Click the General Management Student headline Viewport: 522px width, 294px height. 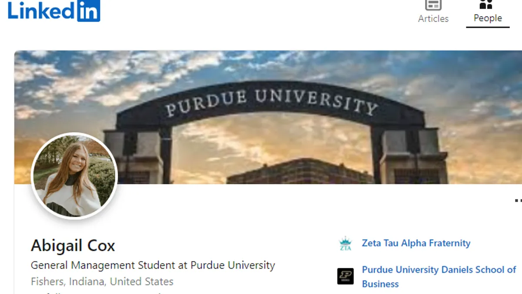click(x=153, y=265)
